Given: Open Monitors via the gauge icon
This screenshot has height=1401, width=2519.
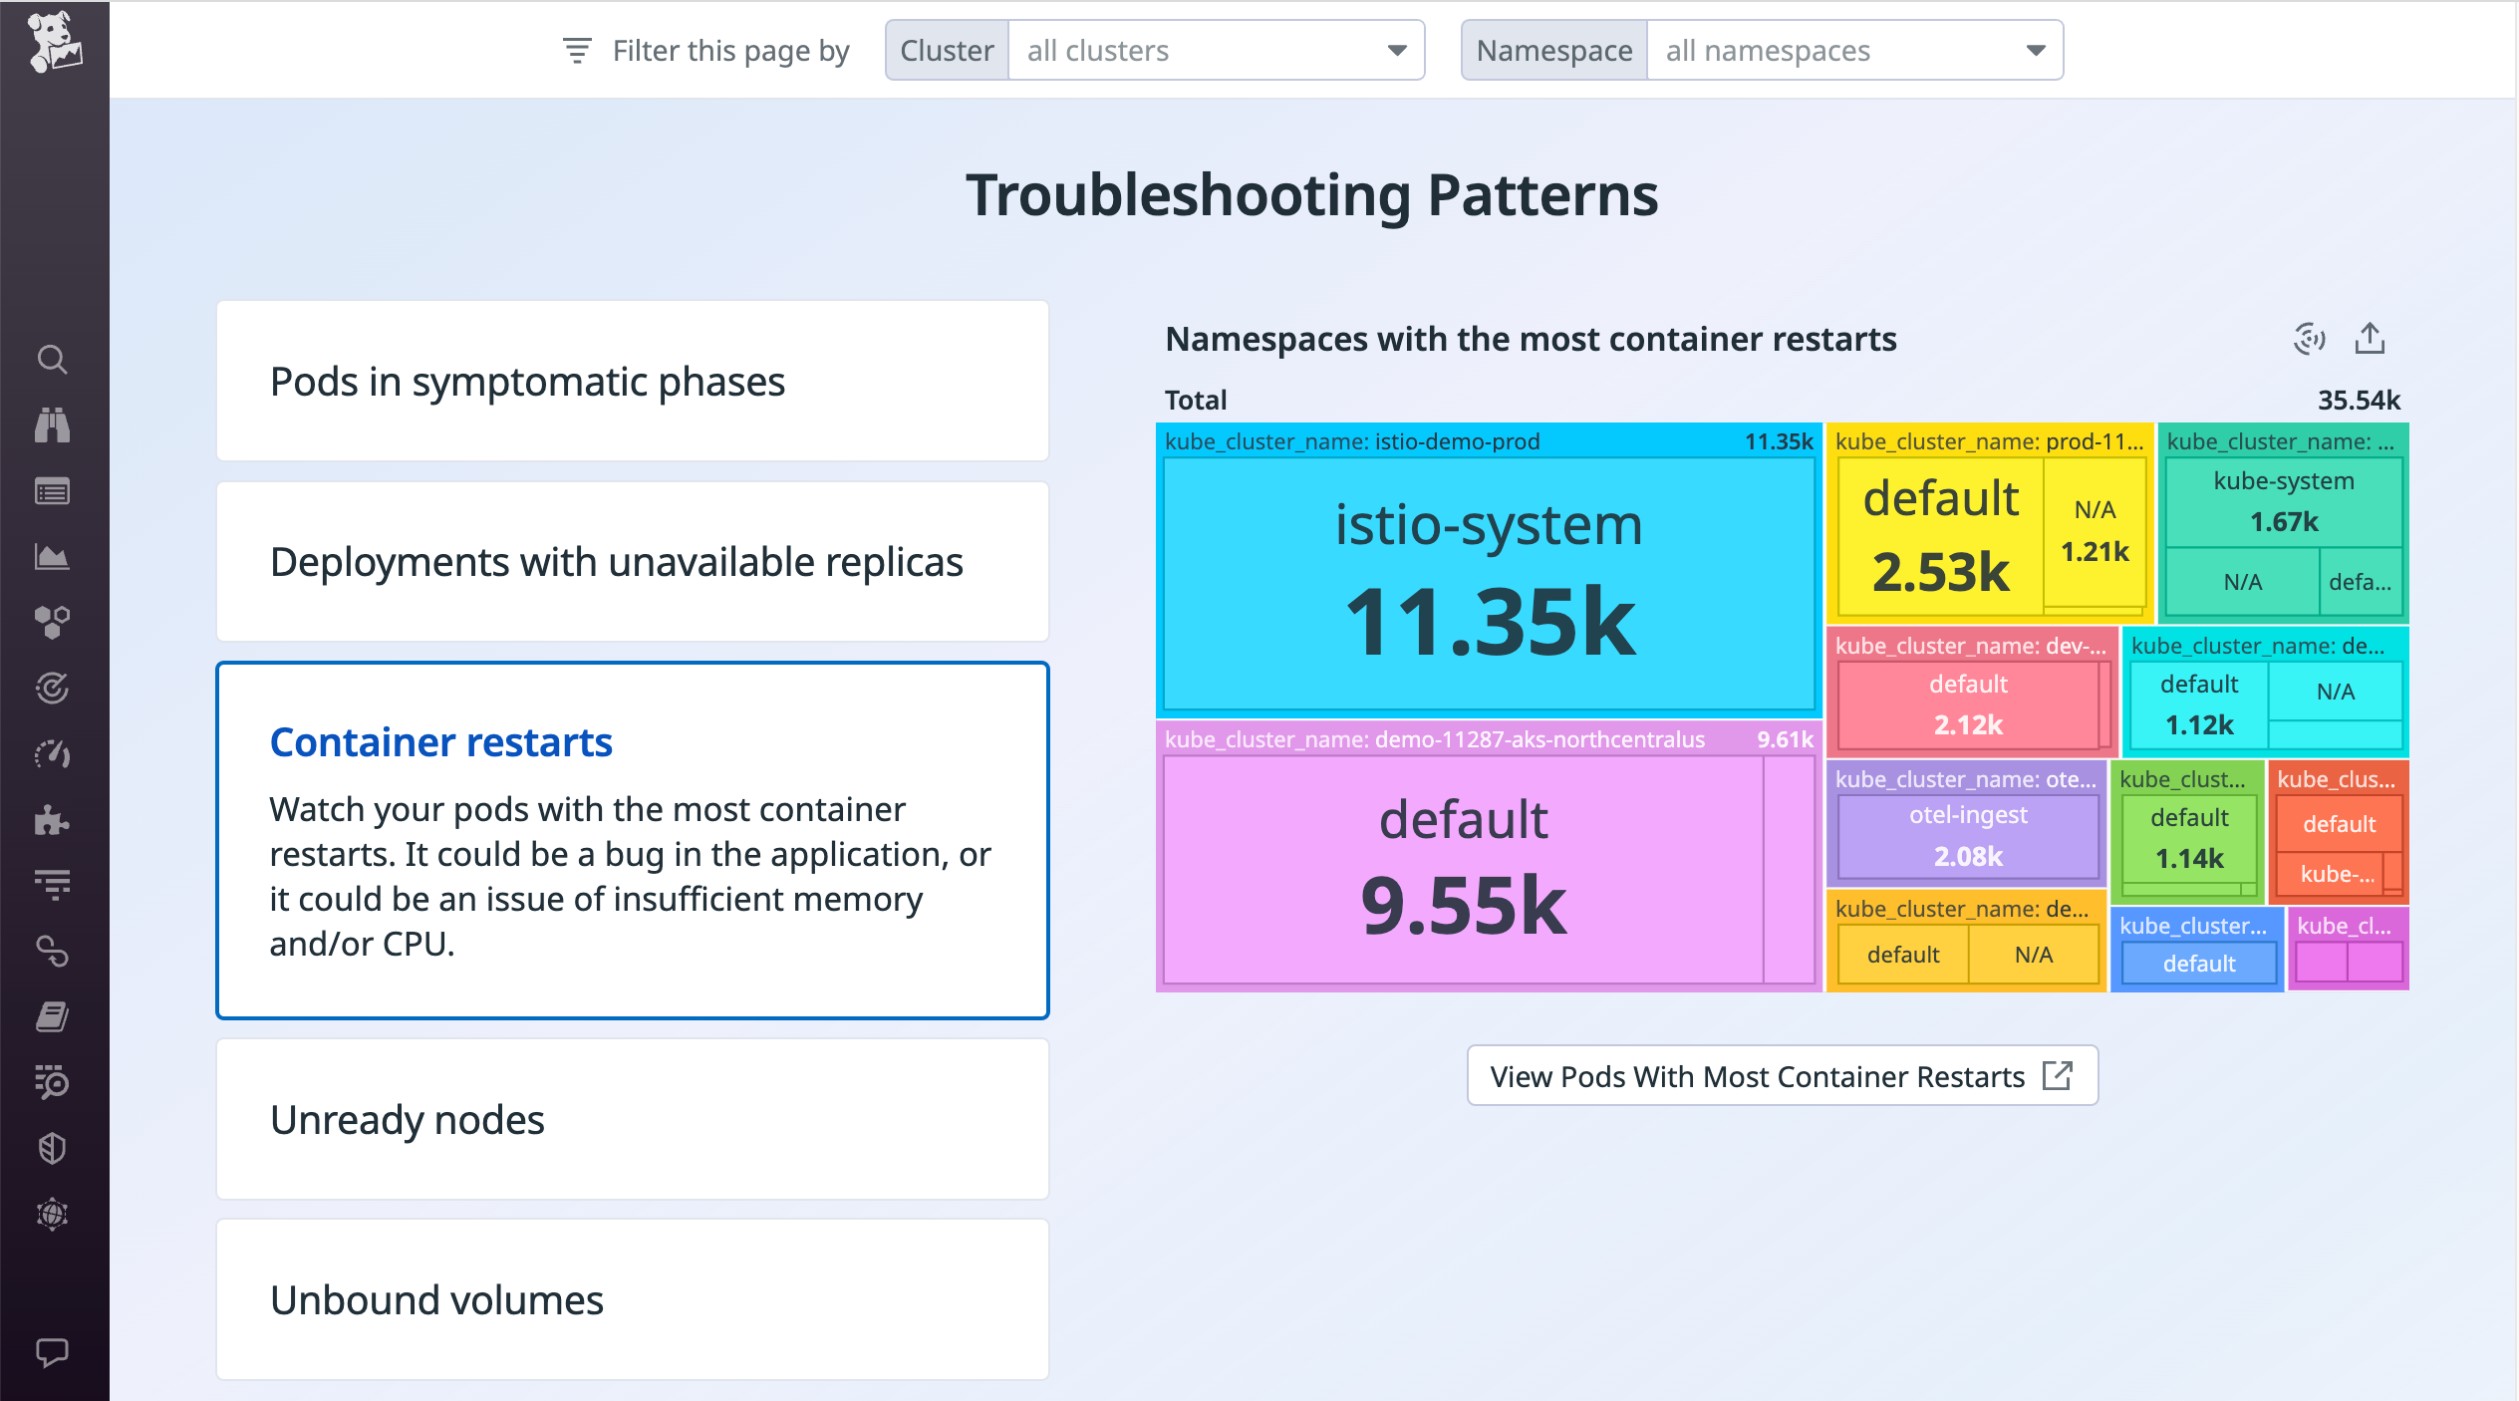Looking at the screenshot, I should click(x=53, y=754).
